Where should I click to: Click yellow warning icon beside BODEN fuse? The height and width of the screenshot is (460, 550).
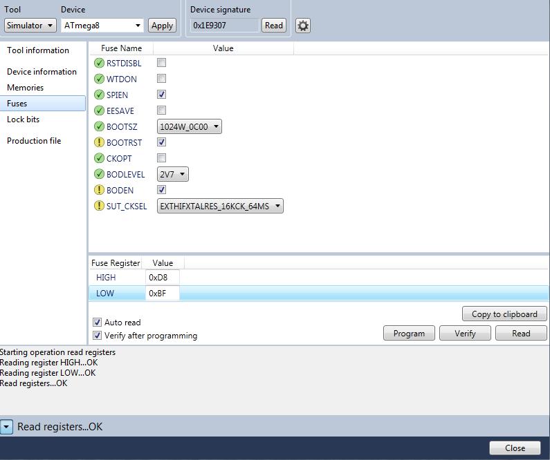[x=99, y=191]
